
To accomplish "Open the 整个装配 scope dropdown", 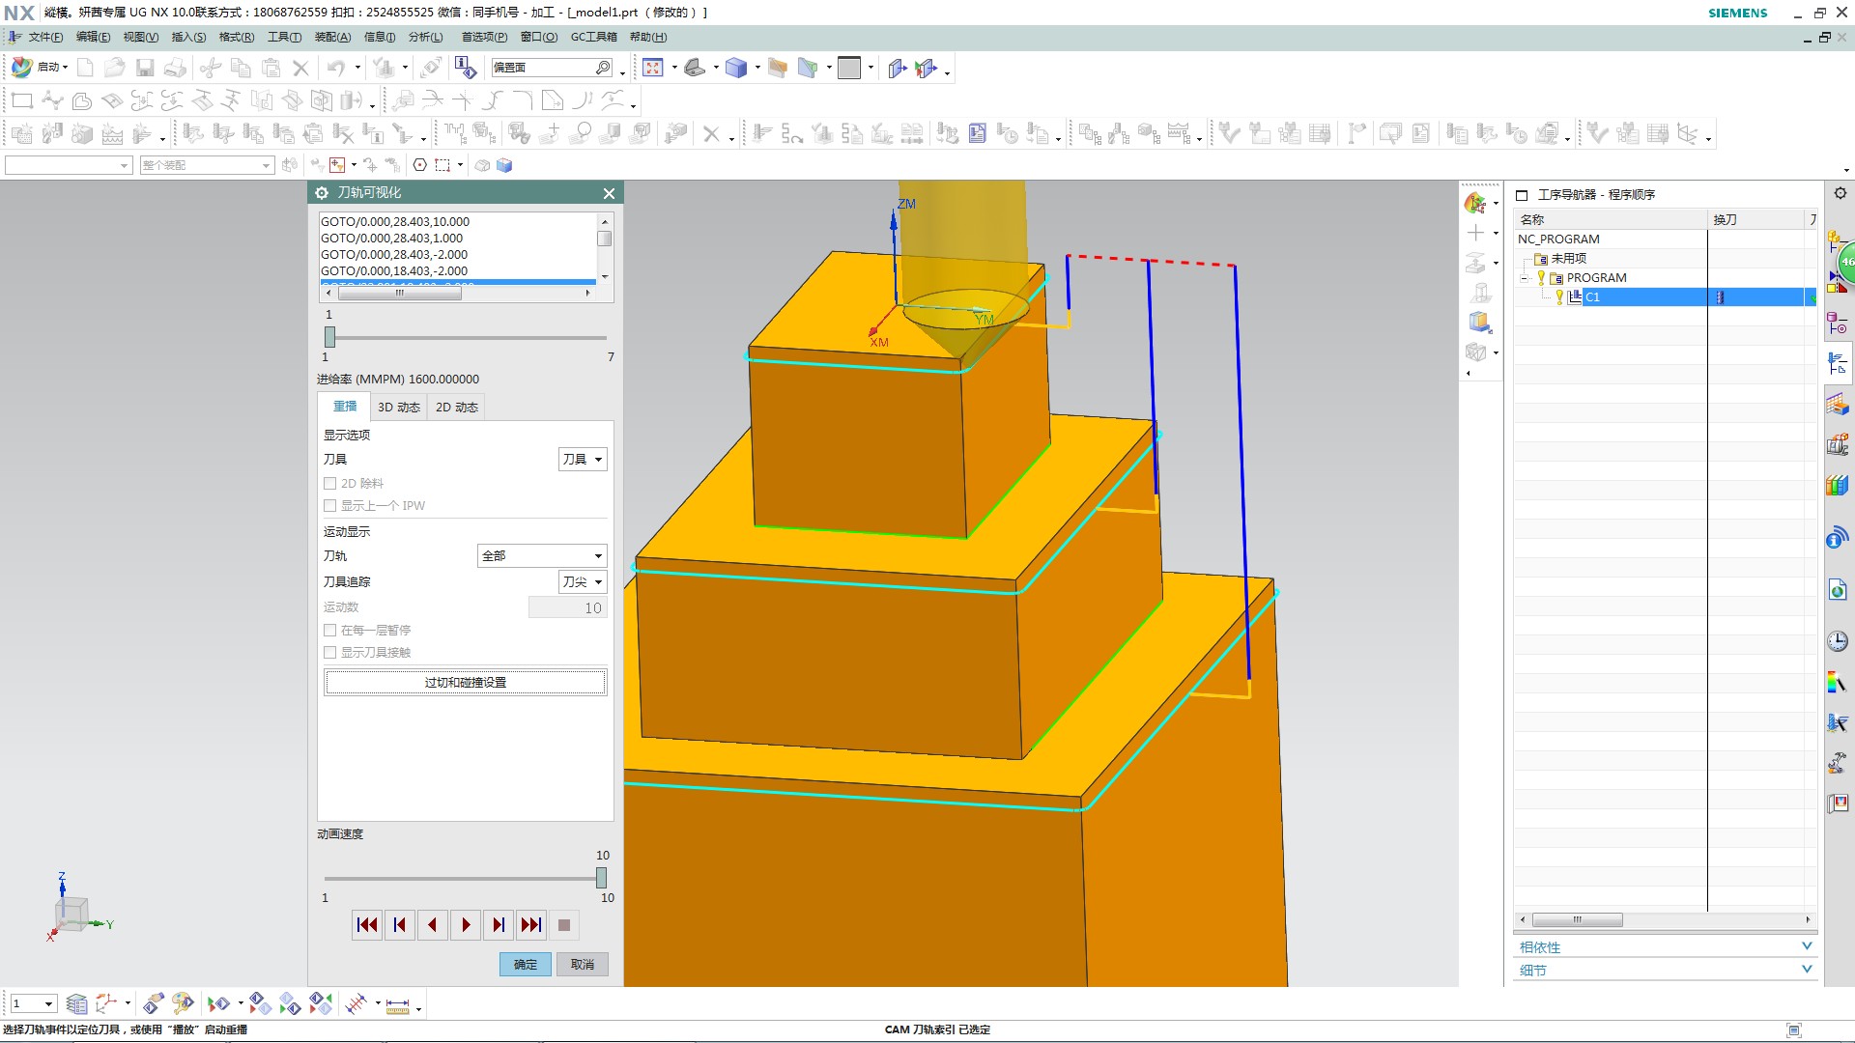I will 207,165.
